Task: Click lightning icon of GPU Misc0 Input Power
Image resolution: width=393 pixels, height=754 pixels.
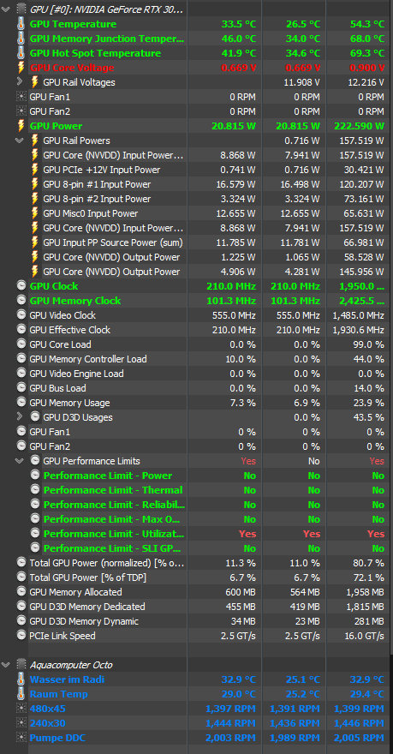Action: click(34, 213)
